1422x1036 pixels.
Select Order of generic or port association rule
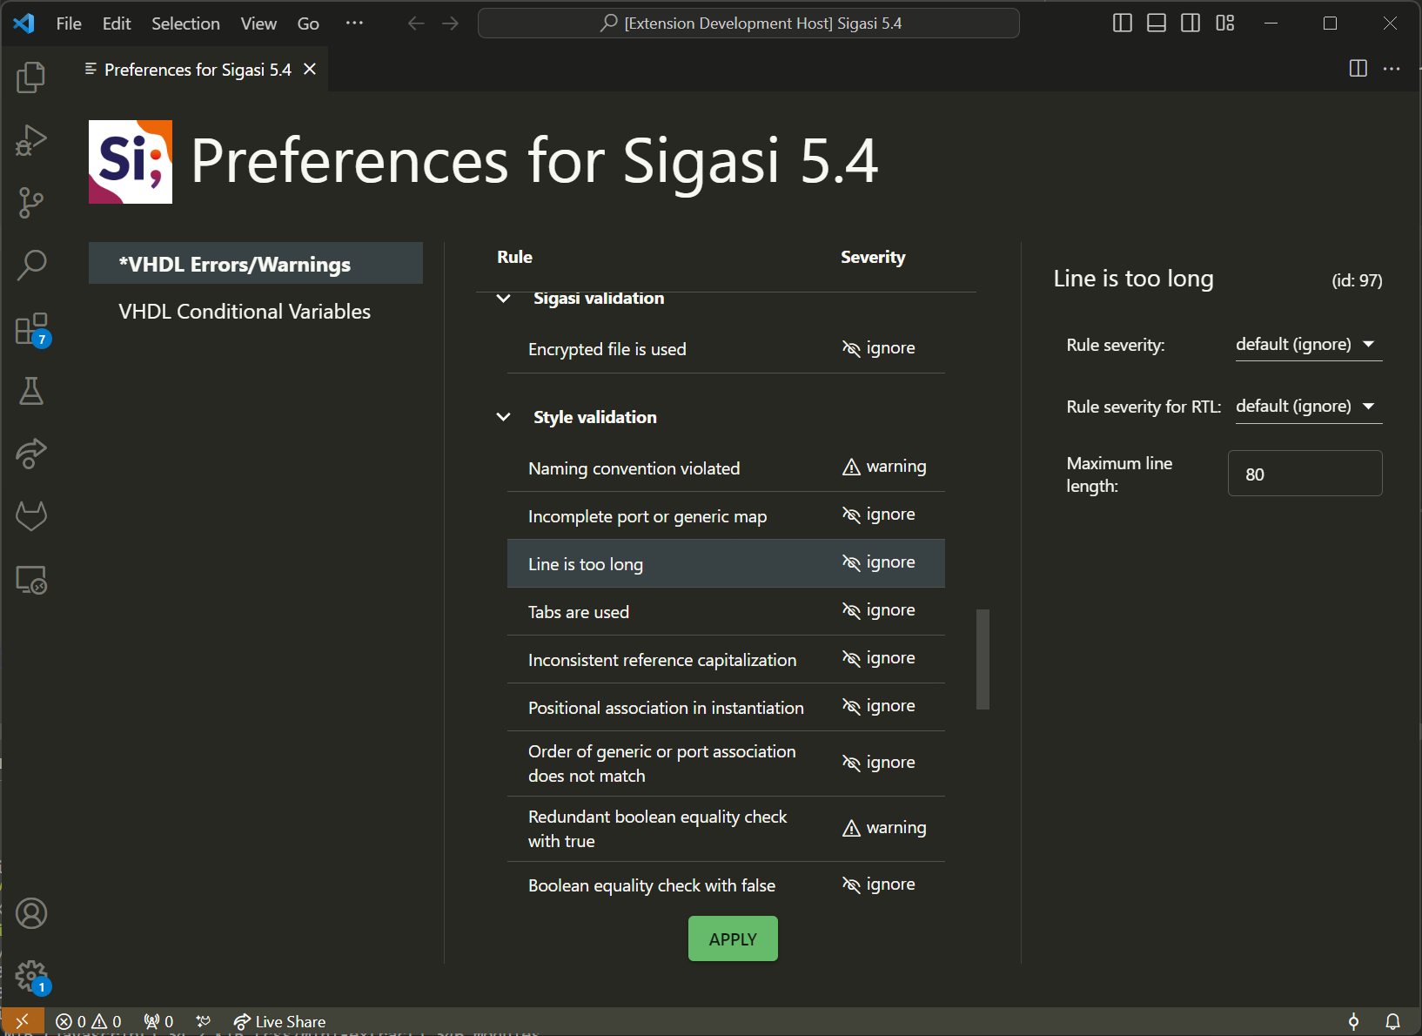click(x=726, y=764)
